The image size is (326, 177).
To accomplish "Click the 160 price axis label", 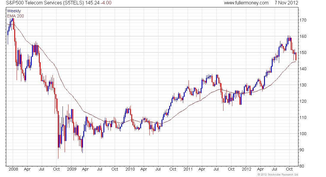I will 303,36.
